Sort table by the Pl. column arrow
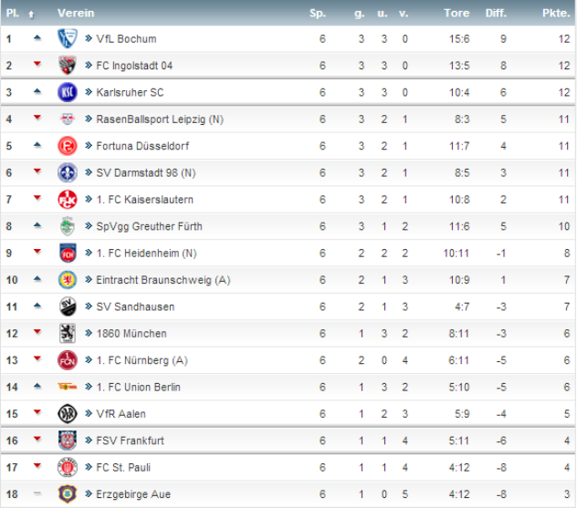 [x=32, y=14]
